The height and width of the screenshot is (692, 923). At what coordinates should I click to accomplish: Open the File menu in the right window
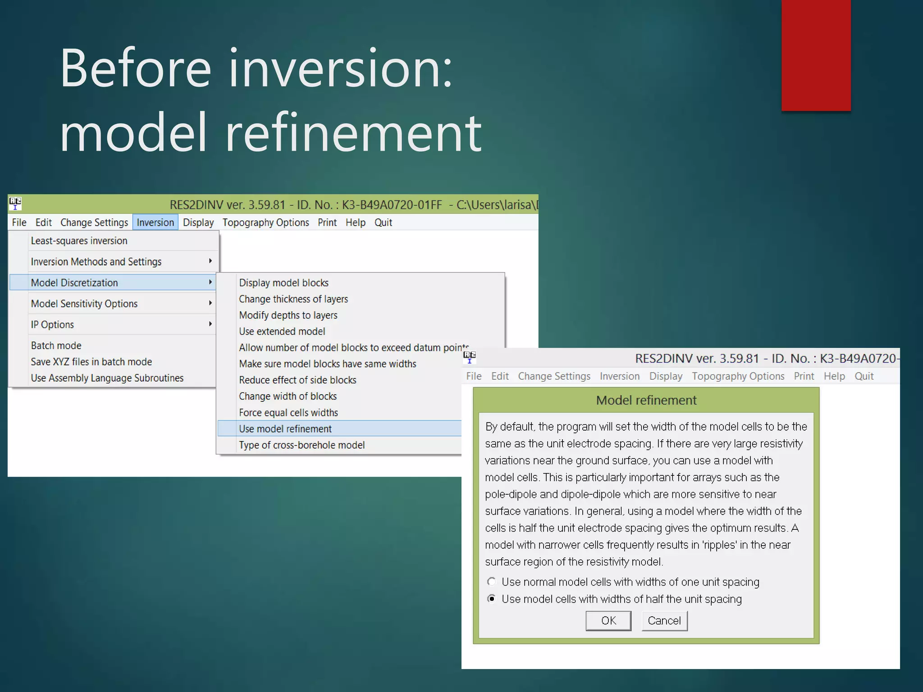(474, 376)
